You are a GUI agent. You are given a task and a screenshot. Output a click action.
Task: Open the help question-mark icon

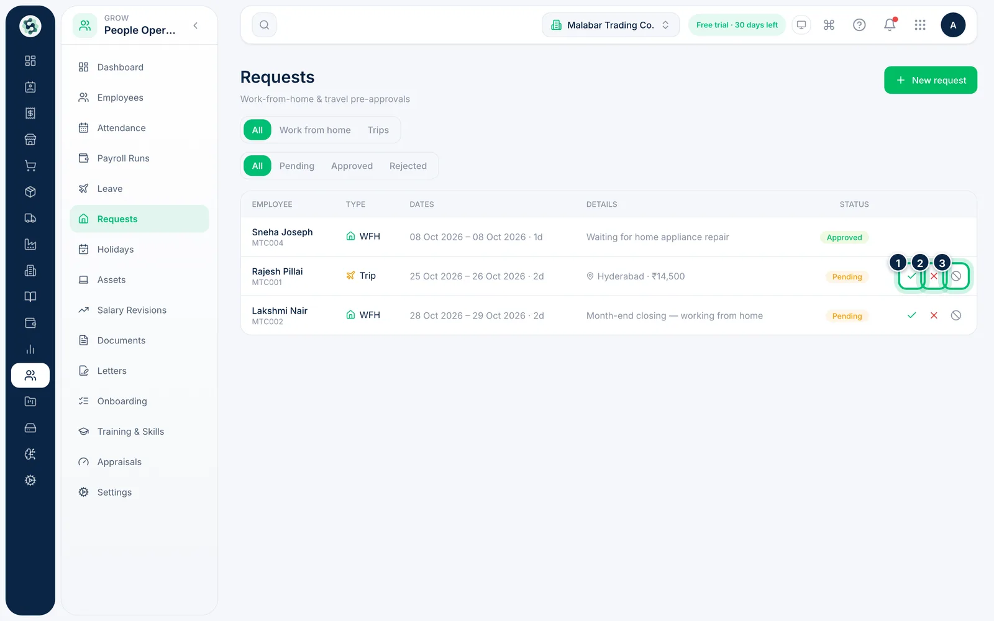tap(859, 25)
